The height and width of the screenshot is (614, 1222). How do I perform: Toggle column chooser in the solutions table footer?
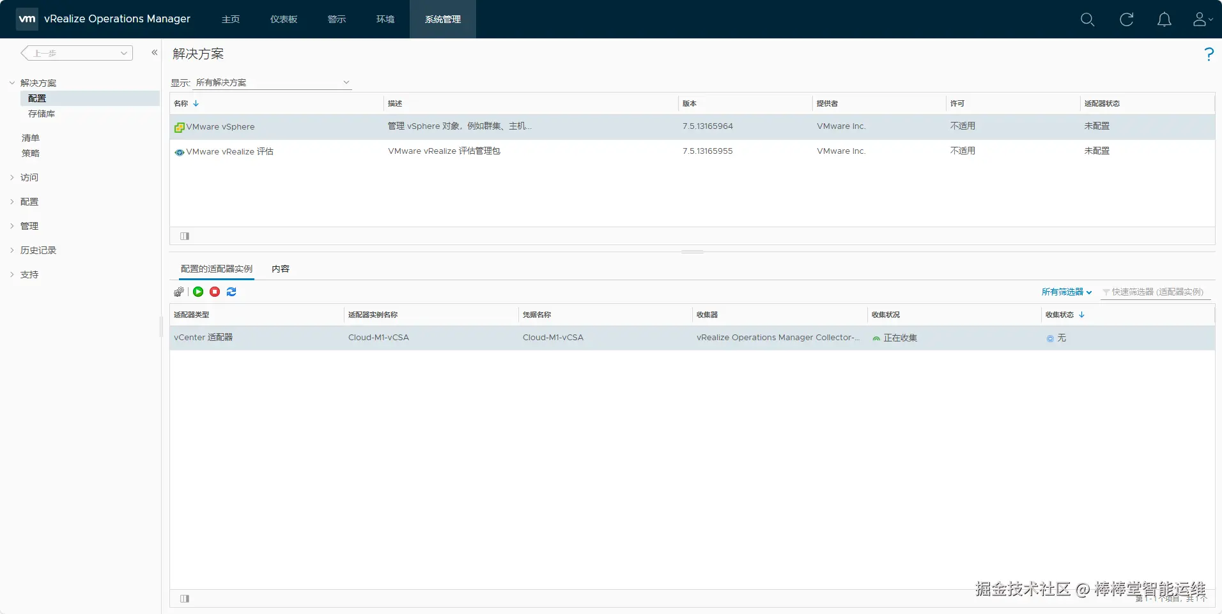click(x=185, y=236)
